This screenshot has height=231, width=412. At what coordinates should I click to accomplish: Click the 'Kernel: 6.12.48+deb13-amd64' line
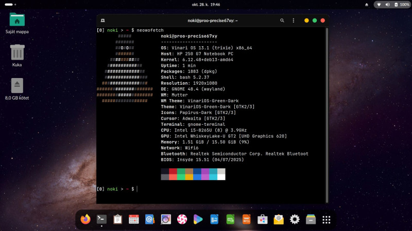click(197, 60)
